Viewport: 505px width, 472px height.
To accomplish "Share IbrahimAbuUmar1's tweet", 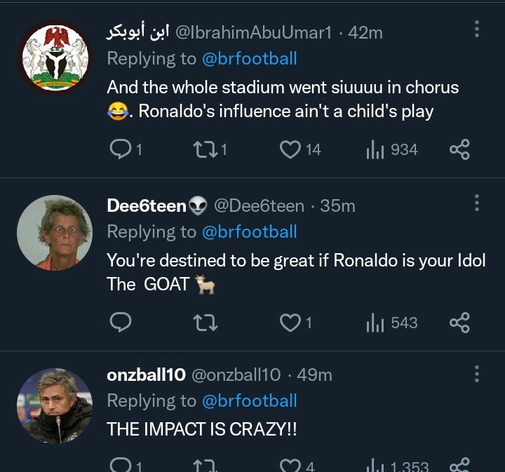I will point(459,149).
